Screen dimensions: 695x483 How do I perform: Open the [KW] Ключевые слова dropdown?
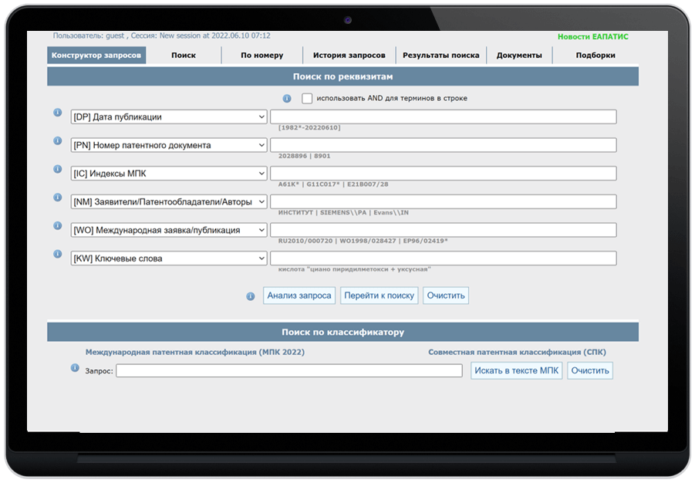tap(169, 258)
